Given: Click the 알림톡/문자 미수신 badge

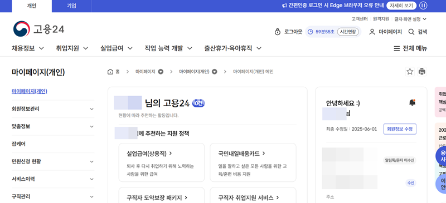Looking at the screenshot, I should pos(400,160).
